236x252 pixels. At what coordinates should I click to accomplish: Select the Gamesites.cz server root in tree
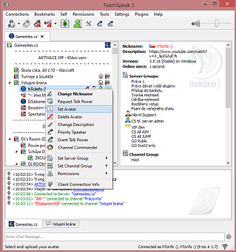point(26,45)
